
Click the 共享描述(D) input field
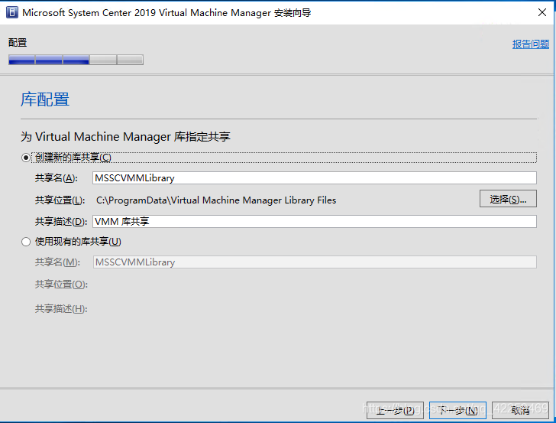pyautogui.click(x=314, y=222)
